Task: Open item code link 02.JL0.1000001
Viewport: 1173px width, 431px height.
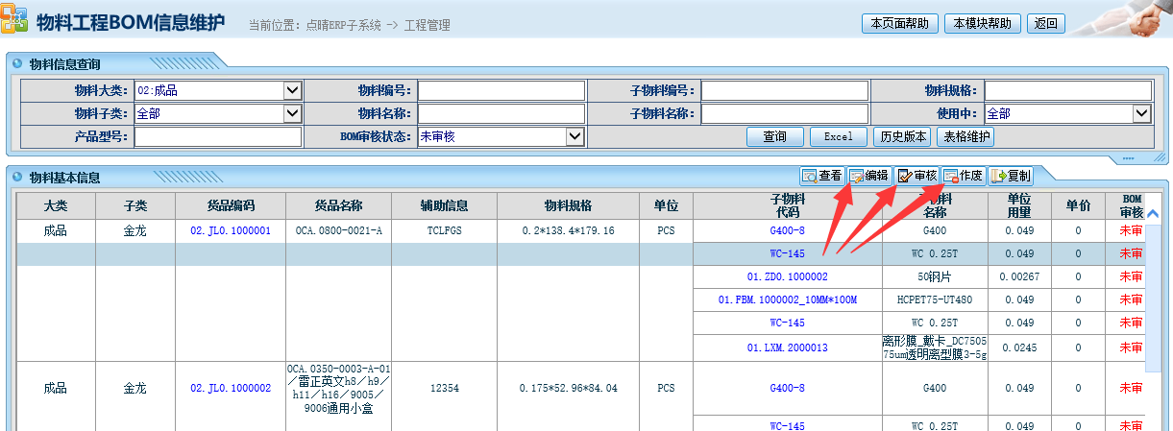Action: (x=231, y=231)
